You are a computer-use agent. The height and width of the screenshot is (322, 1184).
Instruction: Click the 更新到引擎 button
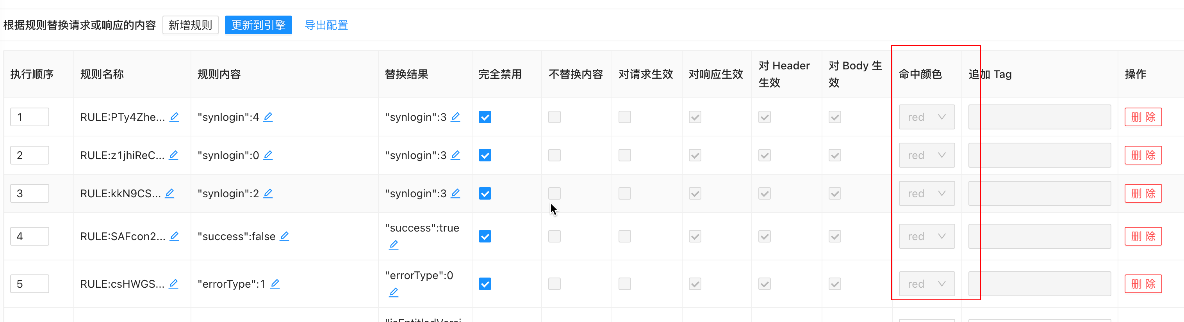point(258,25)
